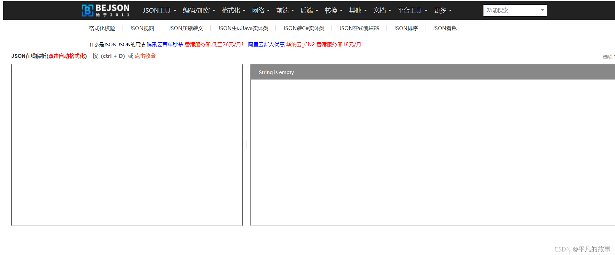615x255 pixels.
Task: Switch to the 格式化校验 tab
Action: click(102, 28)
